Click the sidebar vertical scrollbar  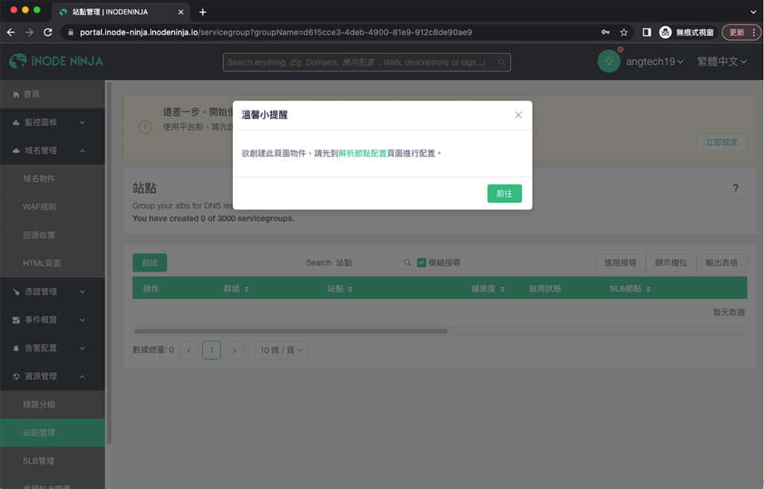pos(109,264)
